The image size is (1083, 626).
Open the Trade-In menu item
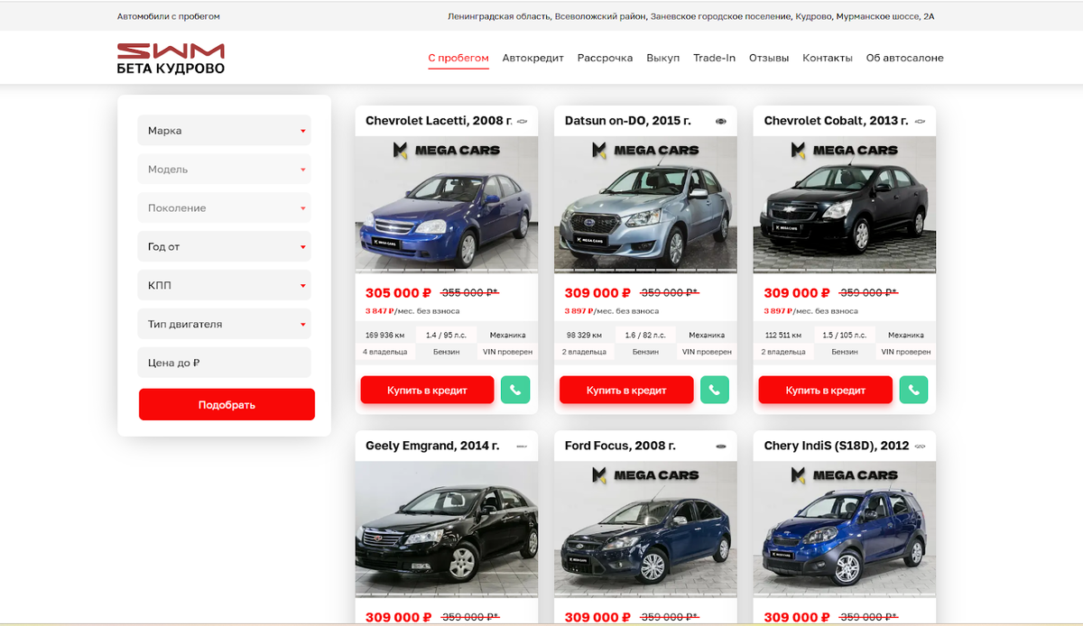714,58
